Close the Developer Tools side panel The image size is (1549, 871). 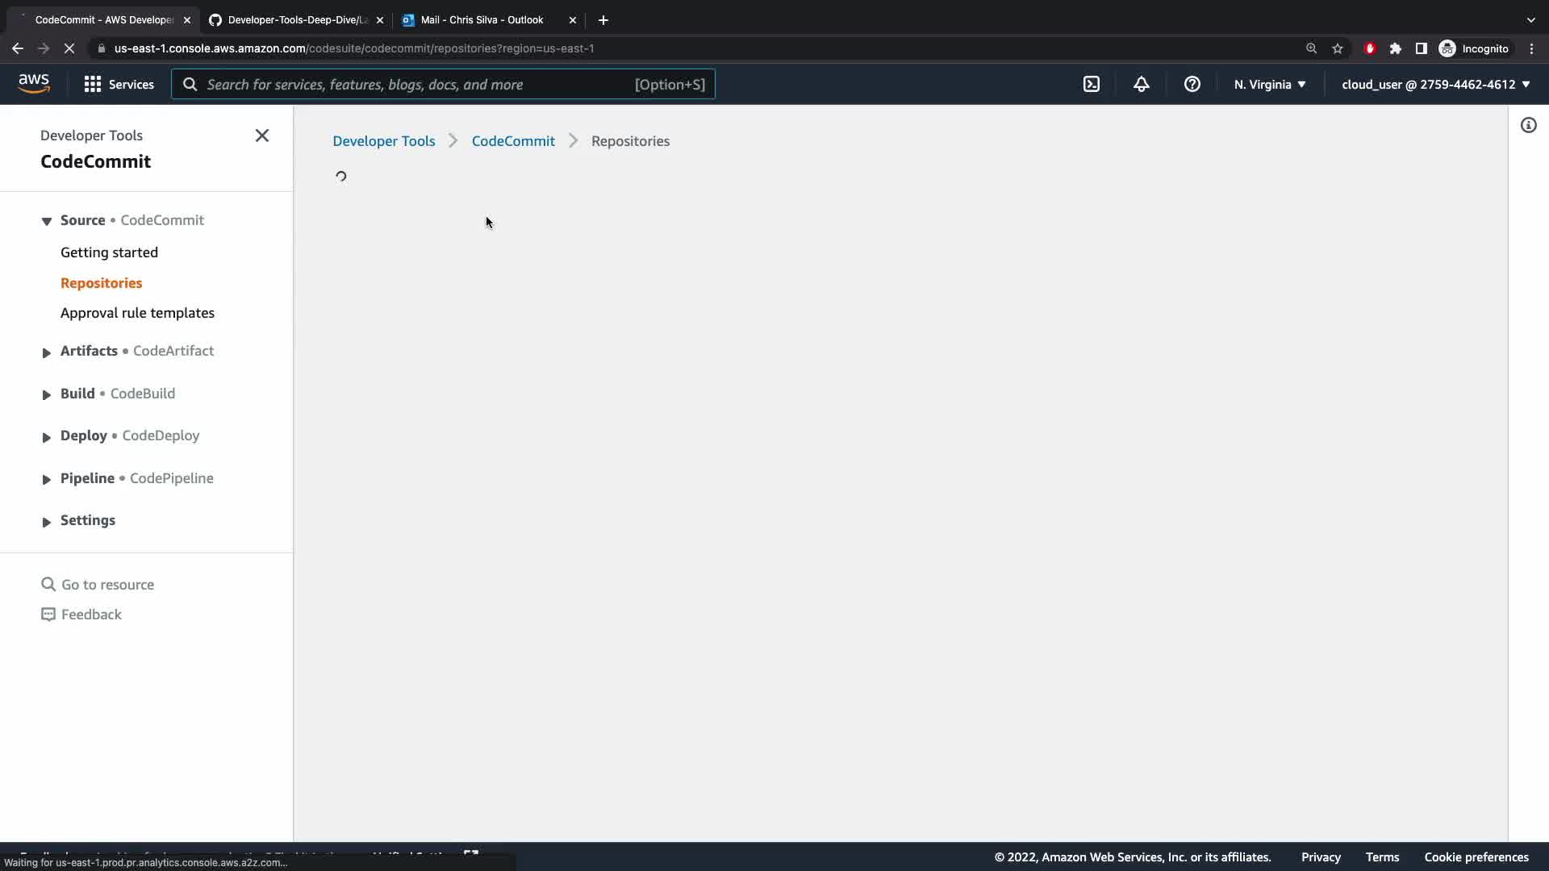coord(262,135)
